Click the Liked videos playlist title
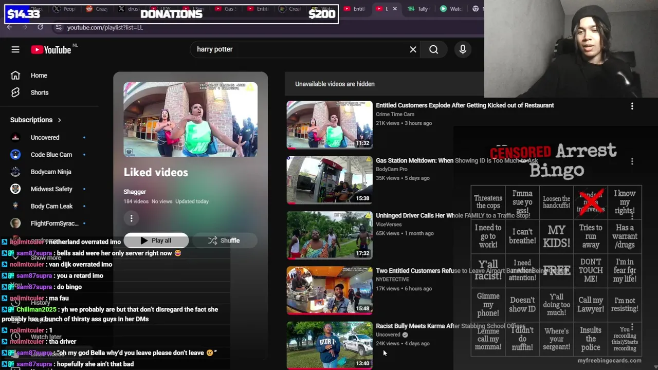The image size is (658, 370). tap(156, 172)
